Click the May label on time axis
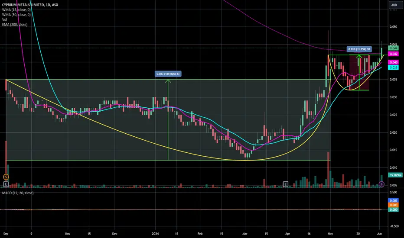Screen dimensions: 404x238 [330, 234]
